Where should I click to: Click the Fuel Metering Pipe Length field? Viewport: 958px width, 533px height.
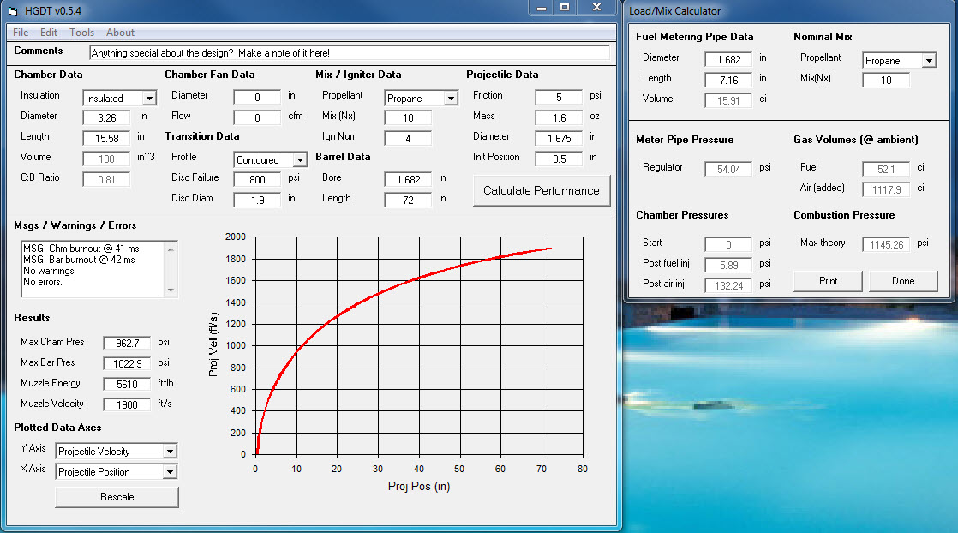click(x=728, y=80)
